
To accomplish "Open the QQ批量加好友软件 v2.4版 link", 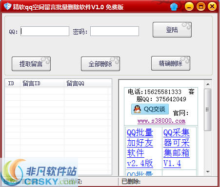I will click(x=140, y=148).
